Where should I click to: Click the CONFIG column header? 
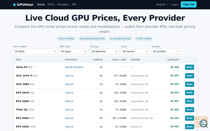click(x=98, y=60)
